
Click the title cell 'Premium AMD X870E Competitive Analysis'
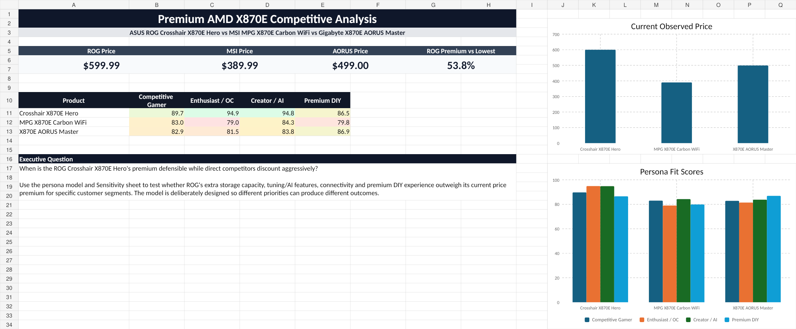pos(267,19)
